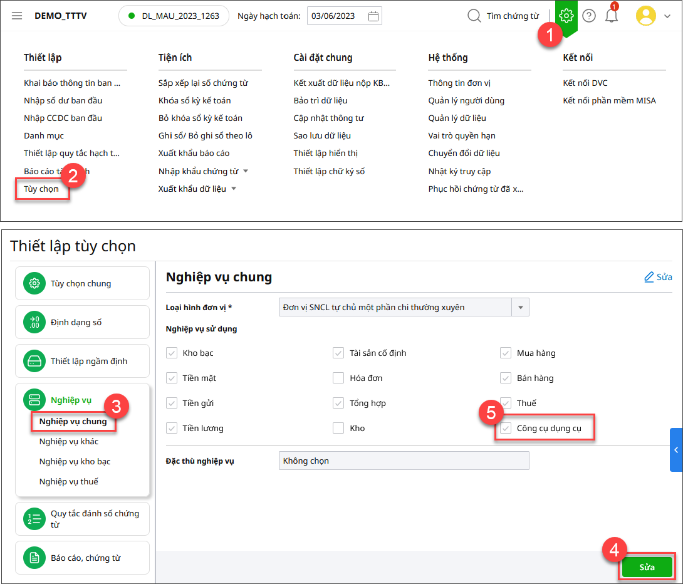Open Nhập CCDC ban đầu
Viewport: 683px width, 584px height.
(63, 118)
